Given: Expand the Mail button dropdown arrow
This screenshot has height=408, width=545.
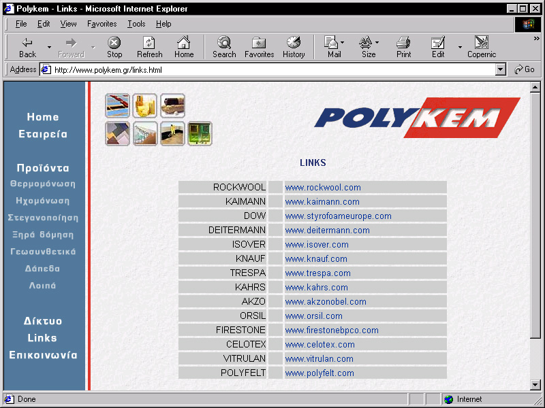Looking at the screenshot, I should coord(343,42).
